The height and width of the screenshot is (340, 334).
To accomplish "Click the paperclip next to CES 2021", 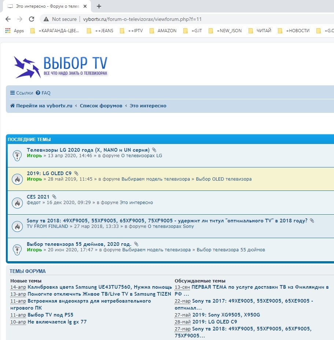I will coord(54,197).
